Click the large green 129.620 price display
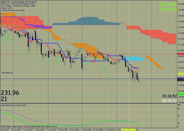Image resolution: width=184 pixels, height=131 pixels. 168,9
